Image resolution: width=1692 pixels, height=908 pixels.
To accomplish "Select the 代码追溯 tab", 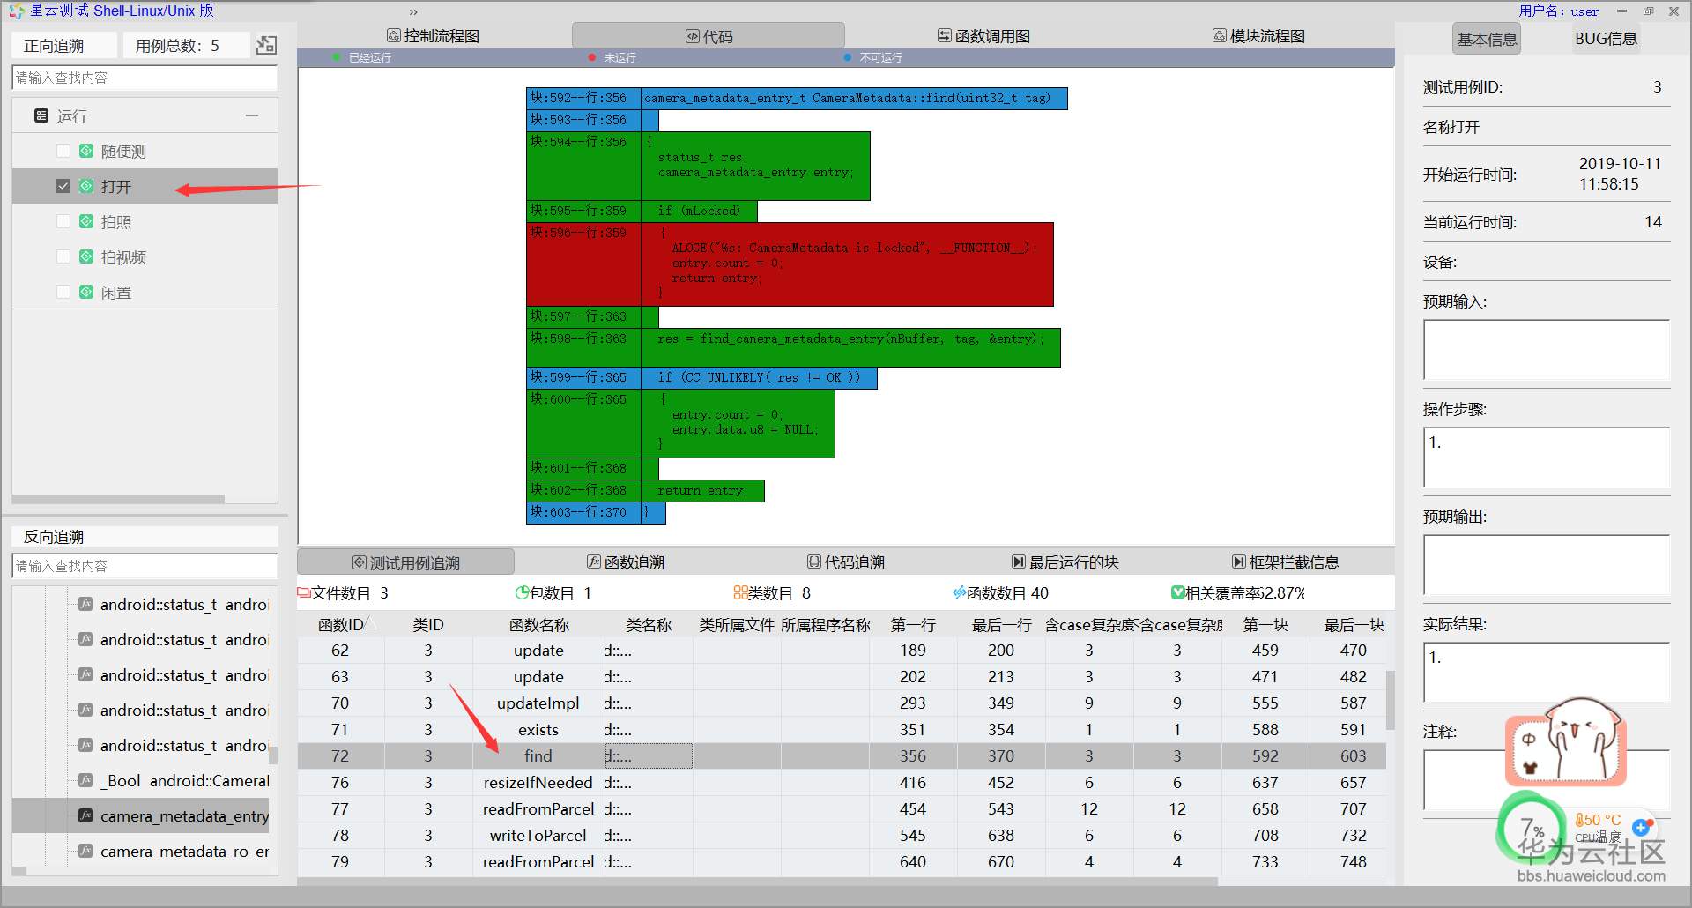I will tap(846, 562).
